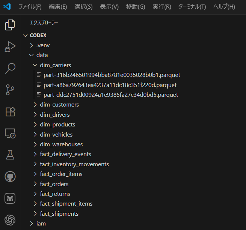This screenshot has height=230, width=246.
Task: Open the ヘルプ(H) menu
Action: point(224,7)
